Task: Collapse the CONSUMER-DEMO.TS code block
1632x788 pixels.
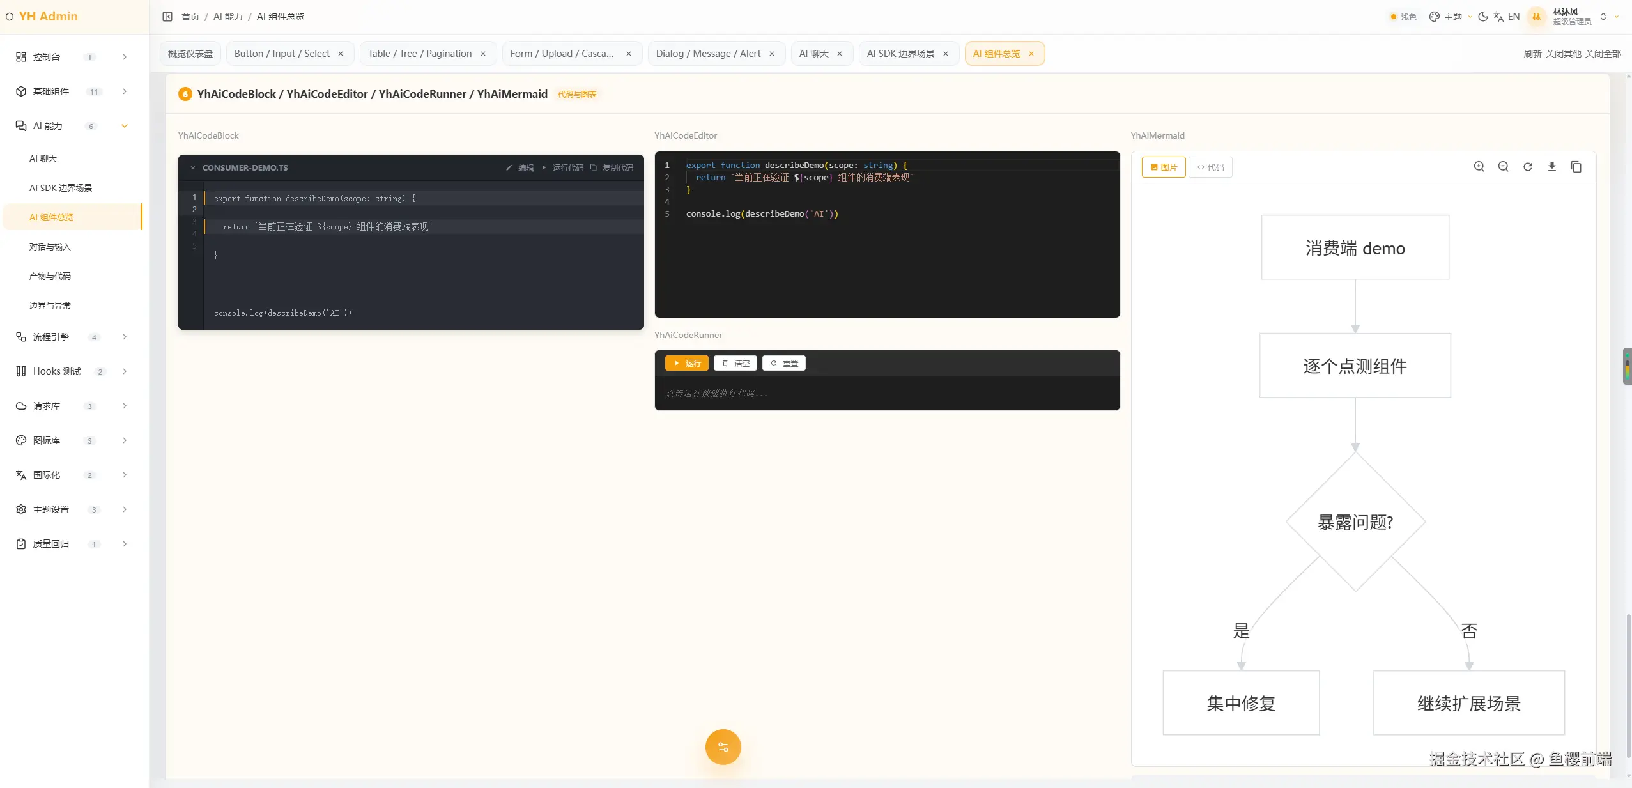Action: [x=192, y=168]
